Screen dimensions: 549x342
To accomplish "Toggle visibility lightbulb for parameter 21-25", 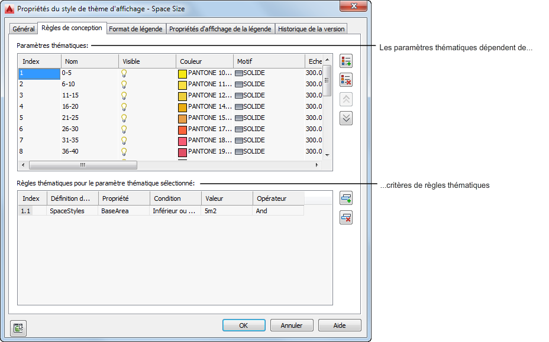I will click(x=124, y=118).
